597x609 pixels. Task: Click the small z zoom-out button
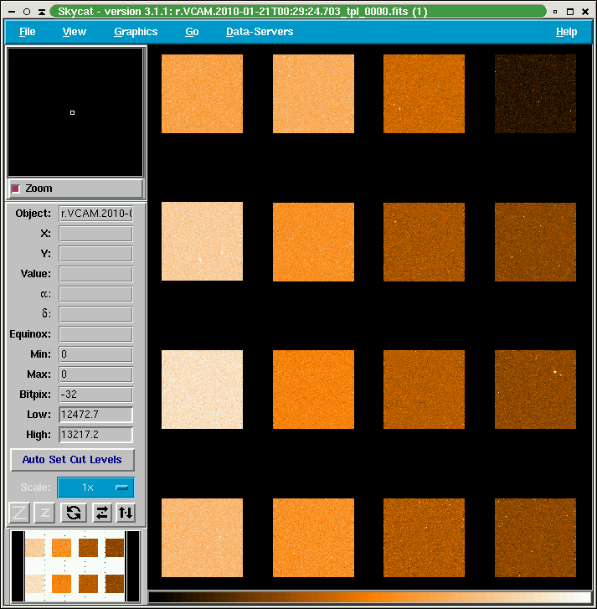point(46,513)
